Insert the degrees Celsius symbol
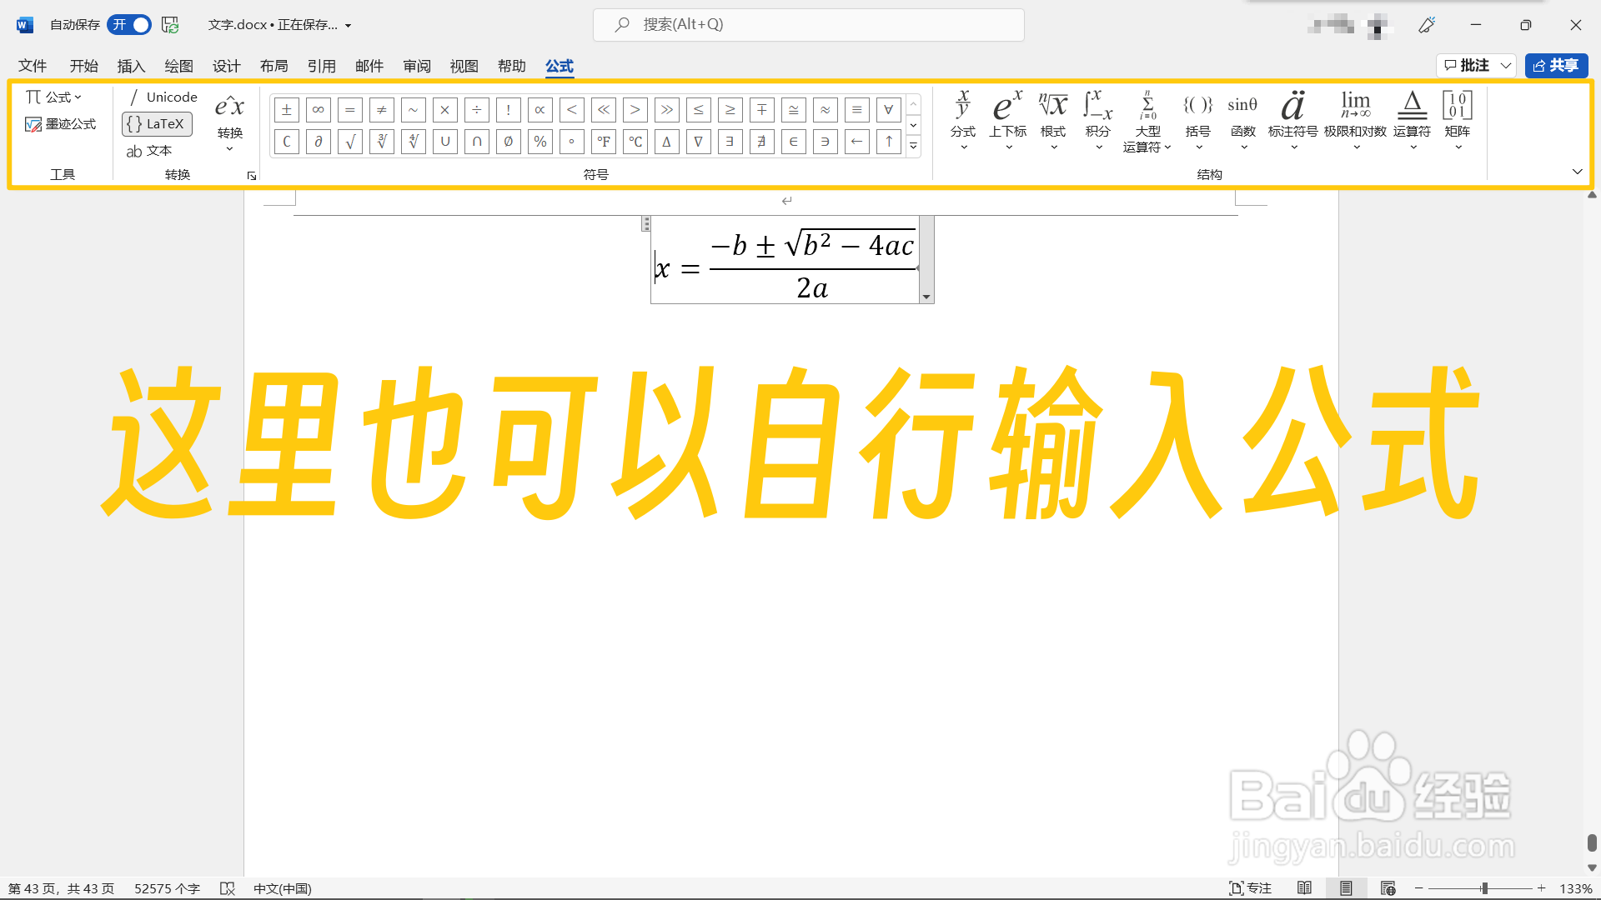 (x=635, y=142)
